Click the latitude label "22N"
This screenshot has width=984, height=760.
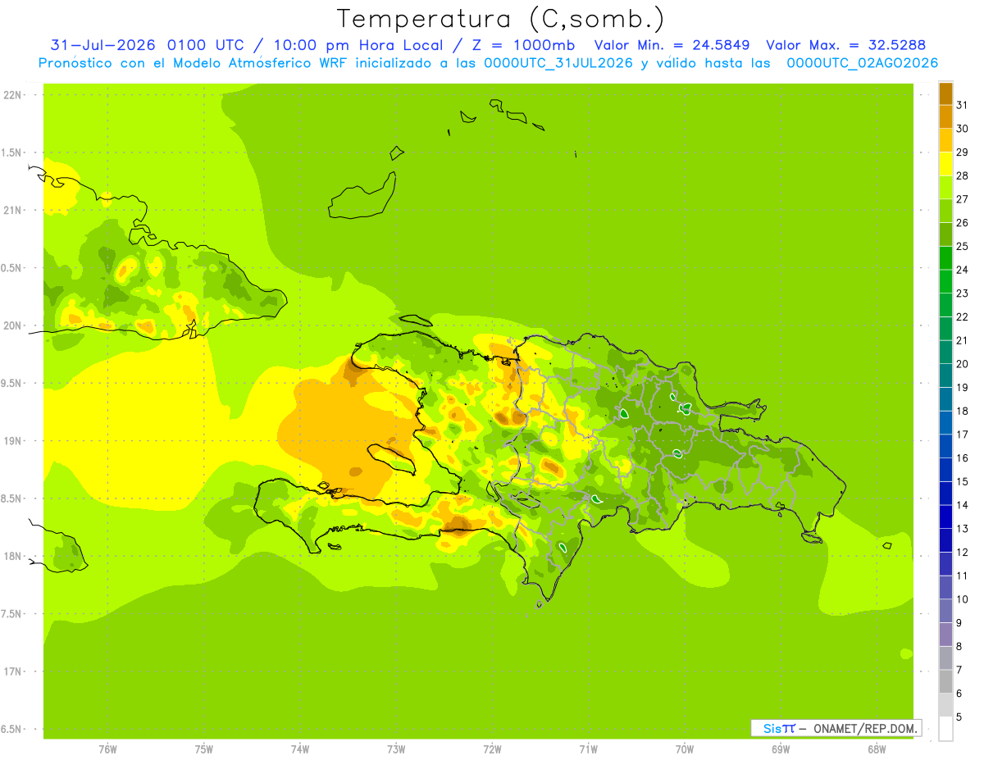(x=13, y=95)
